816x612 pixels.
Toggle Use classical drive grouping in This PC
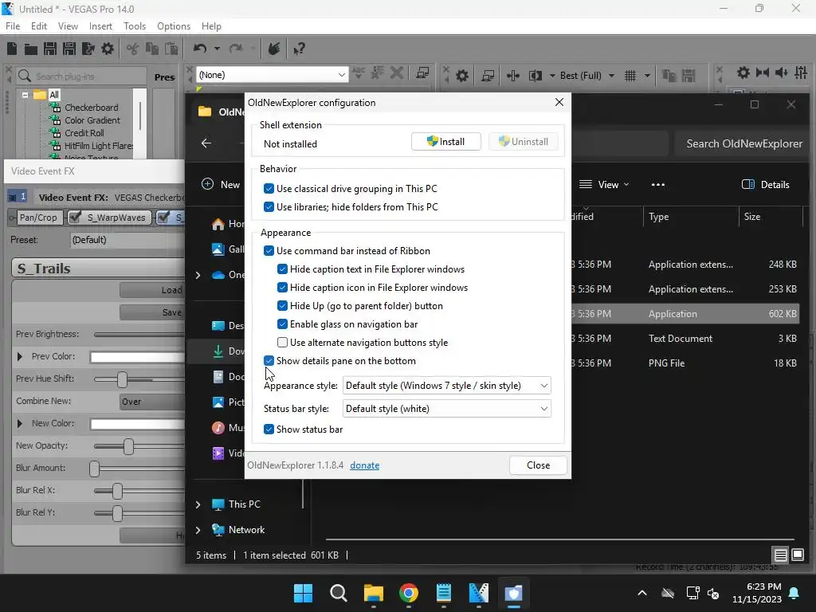coord(269,188)
